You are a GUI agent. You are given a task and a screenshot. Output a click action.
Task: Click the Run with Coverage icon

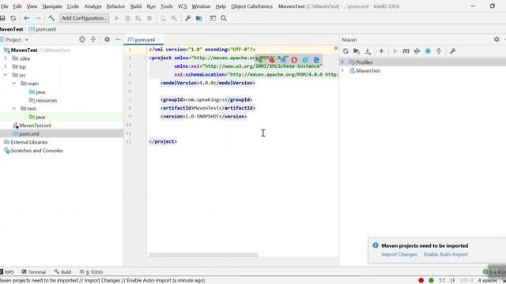tap(138, 18)
